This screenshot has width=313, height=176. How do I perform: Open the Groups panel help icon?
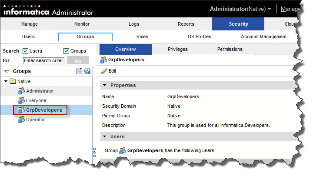coord(87,71)
